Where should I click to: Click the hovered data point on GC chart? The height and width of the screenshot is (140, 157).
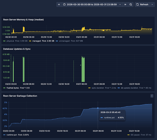click(x=98, y=108)
